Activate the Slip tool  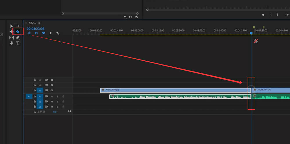coord(12,37)
